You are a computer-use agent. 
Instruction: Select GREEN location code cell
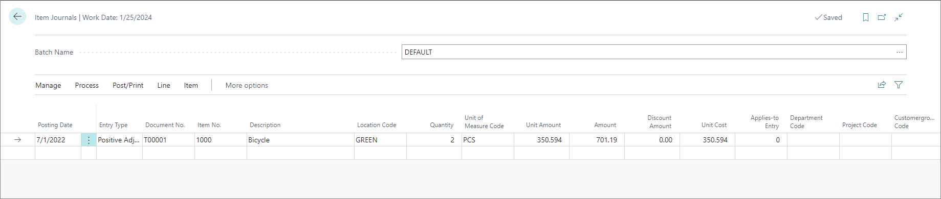(x=380, y=140)
